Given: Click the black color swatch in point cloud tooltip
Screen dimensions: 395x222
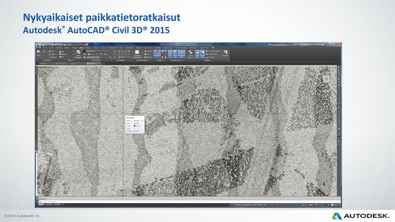Looking at the screenshot, I should click(x=135, y=126).
